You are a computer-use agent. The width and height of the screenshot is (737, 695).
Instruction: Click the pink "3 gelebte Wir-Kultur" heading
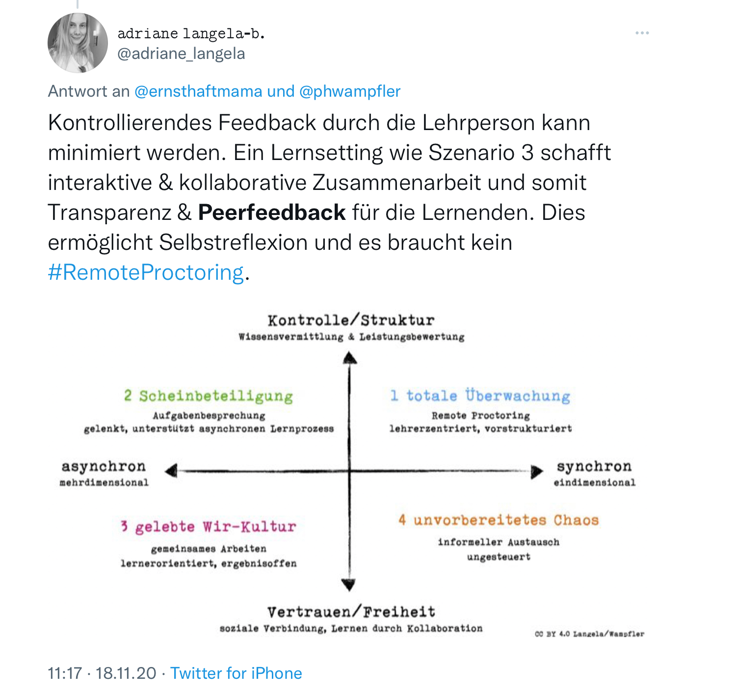click(209, 527)
